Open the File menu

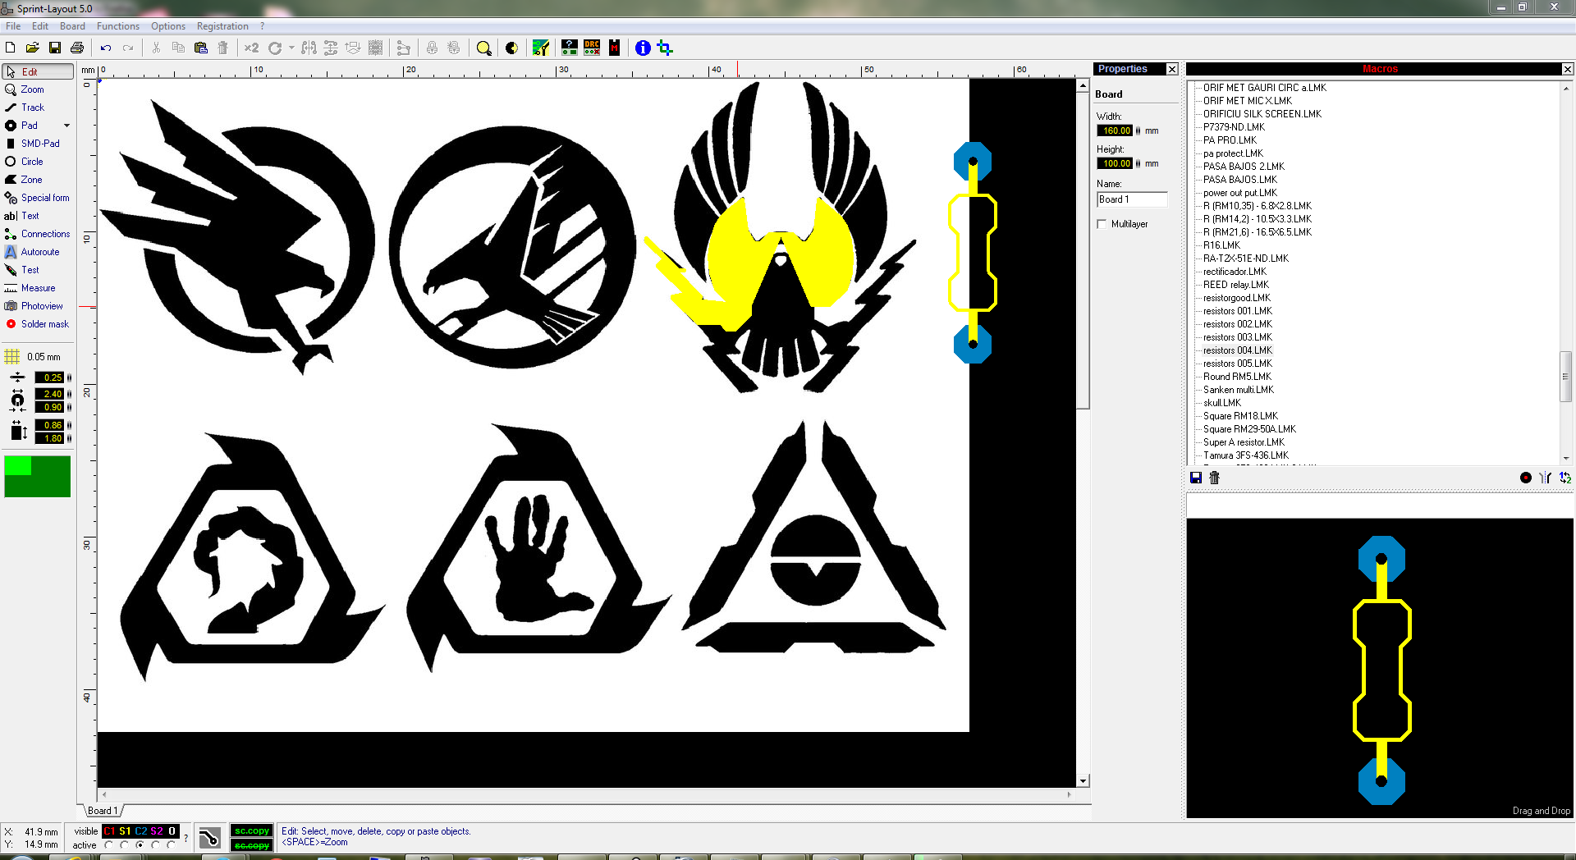point(13,26)
